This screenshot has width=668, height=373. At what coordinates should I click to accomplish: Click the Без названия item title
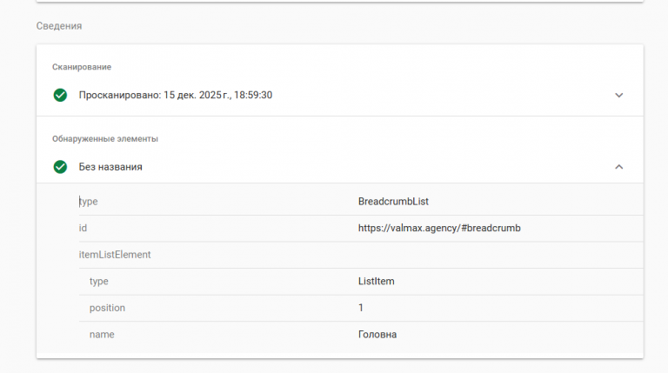pos(110,166)
